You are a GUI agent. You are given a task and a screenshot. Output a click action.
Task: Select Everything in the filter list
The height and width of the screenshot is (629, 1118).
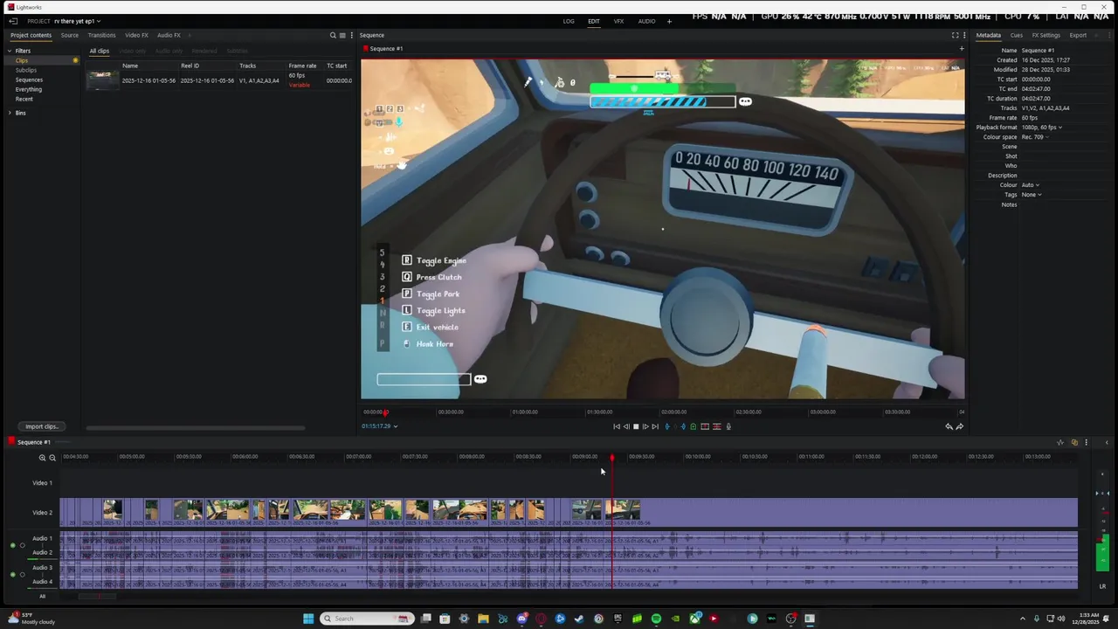coord(28,89)
